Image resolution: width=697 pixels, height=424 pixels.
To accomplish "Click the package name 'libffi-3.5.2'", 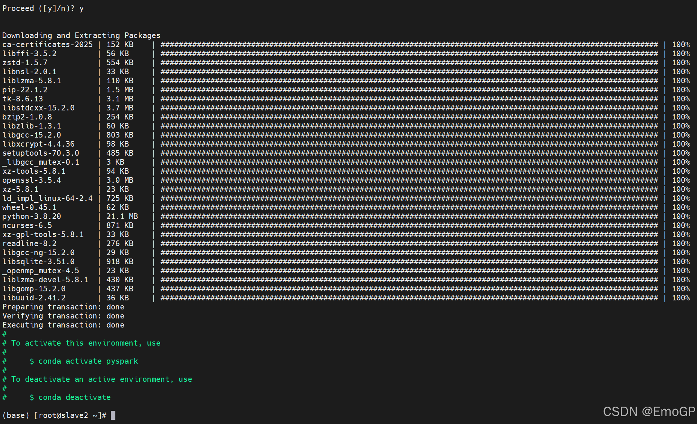I will [29, 54].
